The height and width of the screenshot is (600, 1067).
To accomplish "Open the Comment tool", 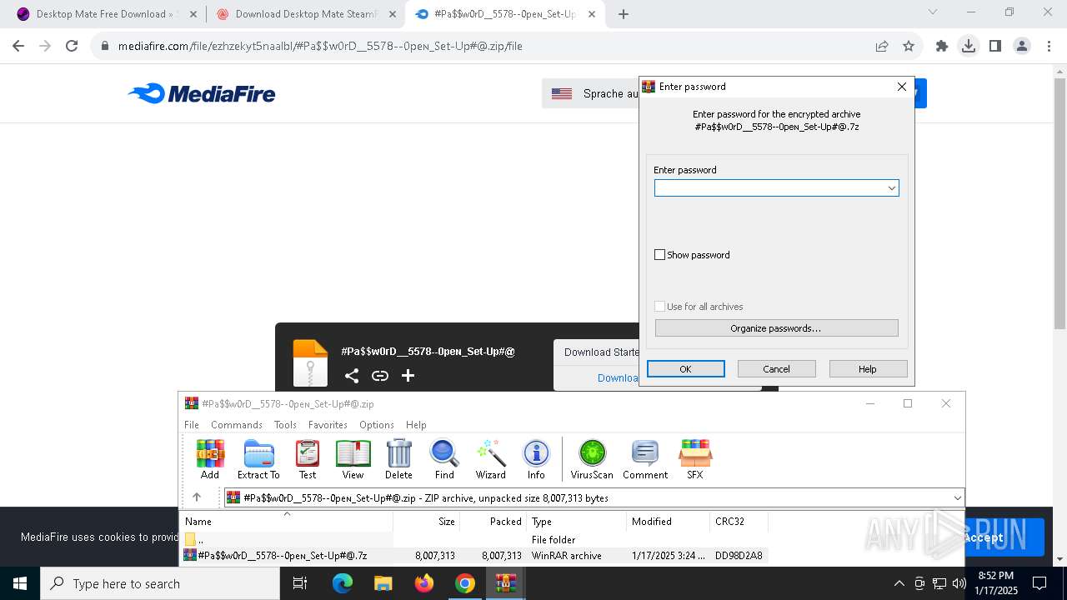I will point(645,459).
